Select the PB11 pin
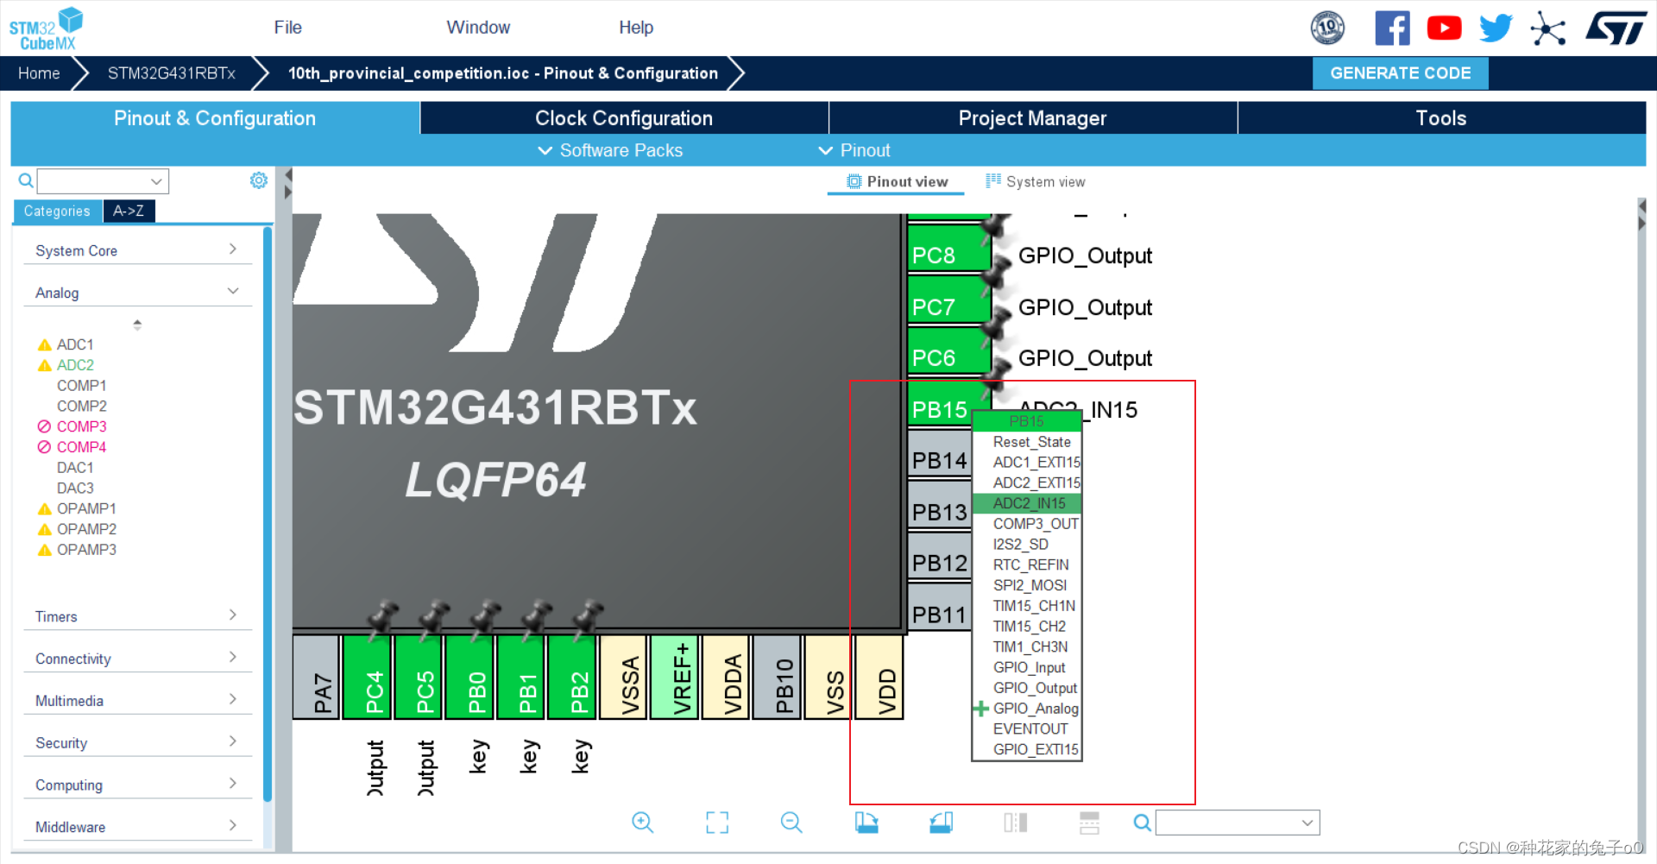 (x=940, y=609)
